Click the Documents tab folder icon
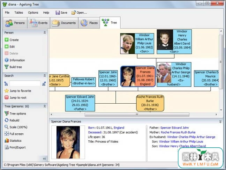 [56, 23]
